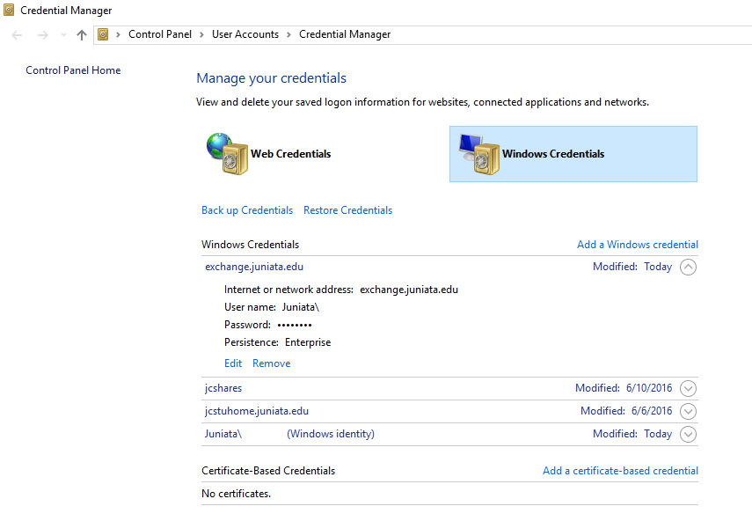
Task: Click Modified 6/10/2016 date text
Action: (624, 388)
